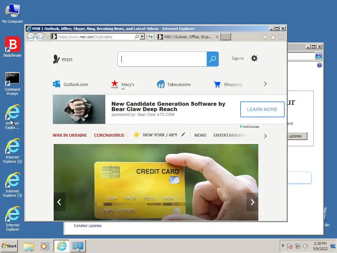Focus the MSN web search box
This screenshot has width=337, height=253.
[162, 59]
